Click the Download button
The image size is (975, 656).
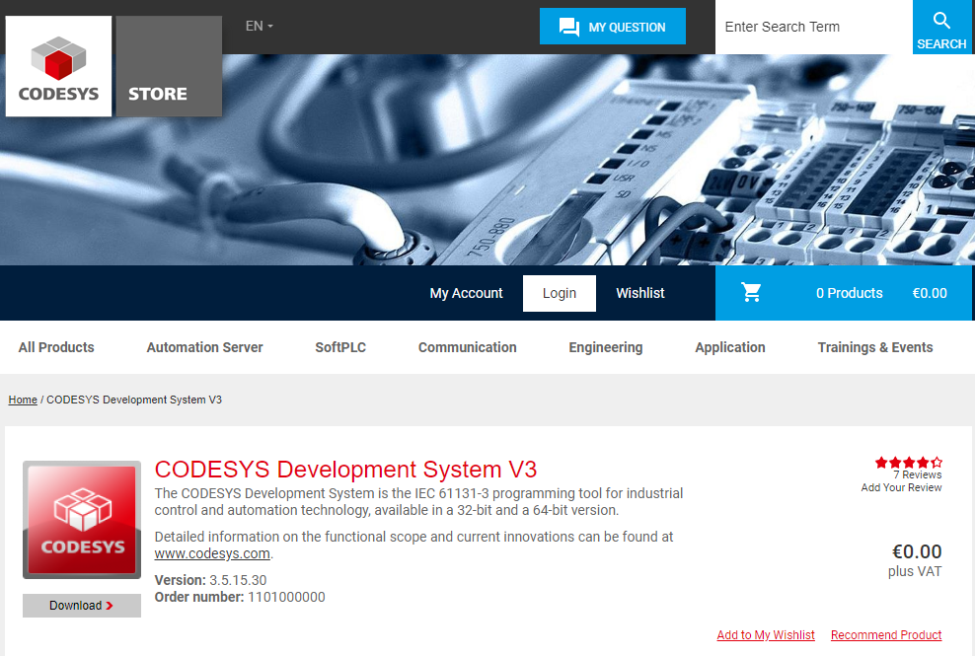pos(82,605)
